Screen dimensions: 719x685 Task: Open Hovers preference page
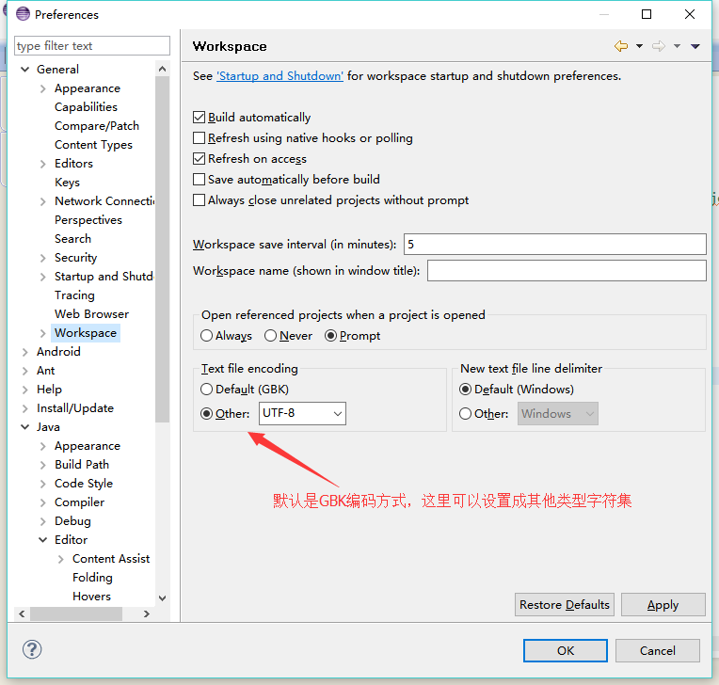pyautogui.click(x=91, y=596)
